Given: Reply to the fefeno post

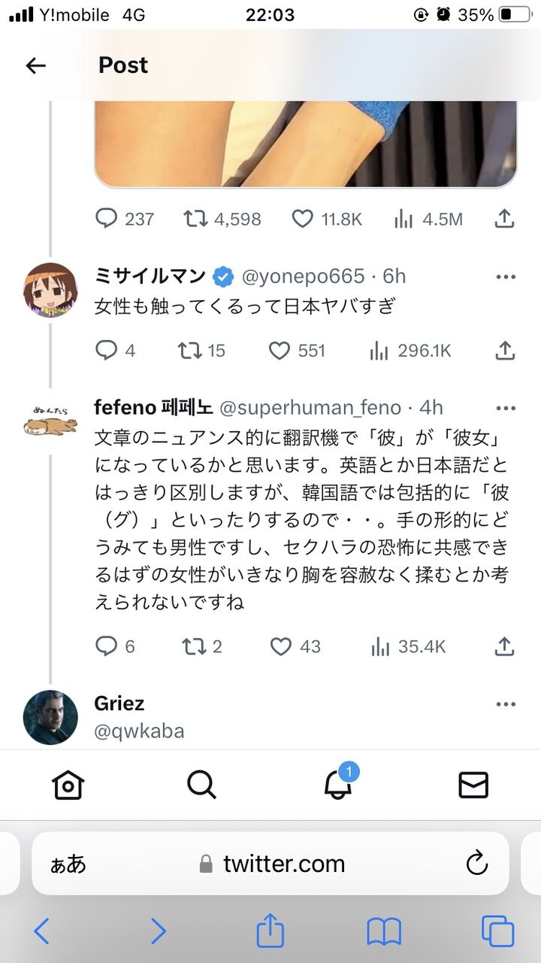Looking at the screenshot, I should 107,646.
